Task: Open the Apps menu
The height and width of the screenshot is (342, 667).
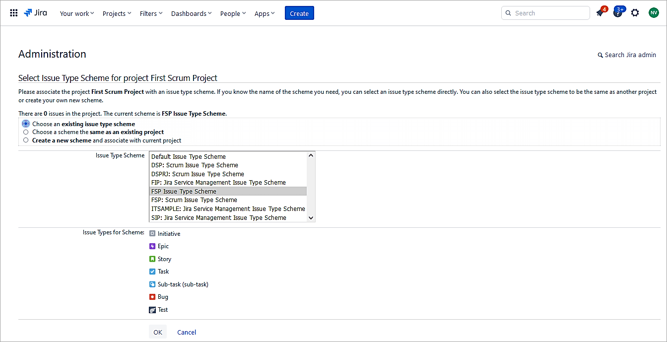Action: tap(265, 13)
